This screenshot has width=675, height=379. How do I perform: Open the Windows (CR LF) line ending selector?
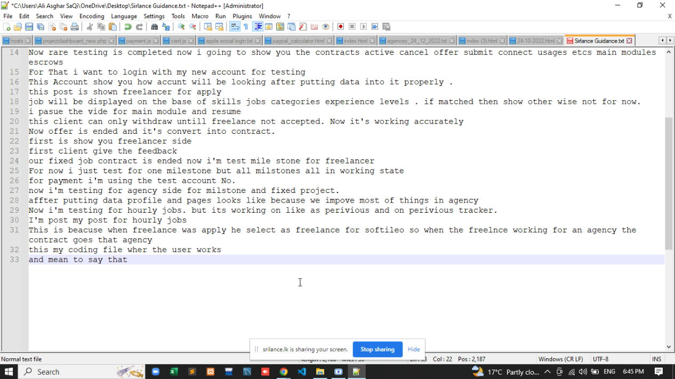click(560, 359)
